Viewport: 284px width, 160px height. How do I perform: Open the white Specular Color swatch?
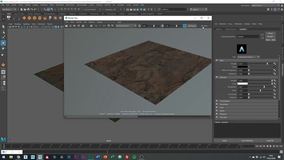tap(242, 84)
